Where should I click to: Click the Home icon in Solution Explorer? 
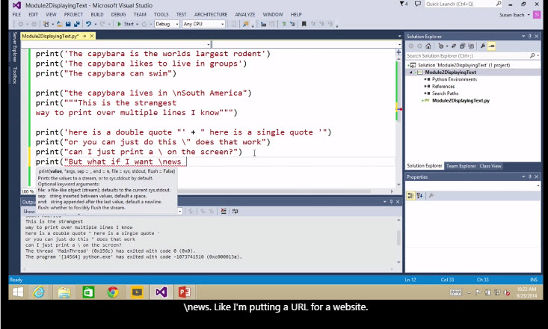[428, 46]
